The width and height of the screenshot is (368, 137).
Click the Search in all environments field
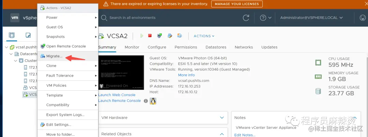(132, 18)
